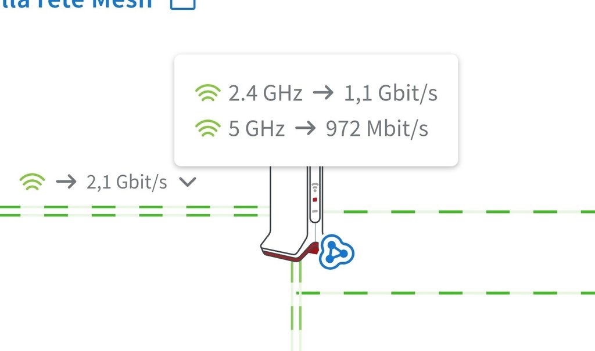
Task: Click arrow icon before 2,1 Gbit/s
Action: click(66, 182)
